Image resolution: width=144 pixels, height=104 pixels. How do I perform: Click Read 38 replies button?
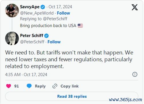[x=72, y=96]
